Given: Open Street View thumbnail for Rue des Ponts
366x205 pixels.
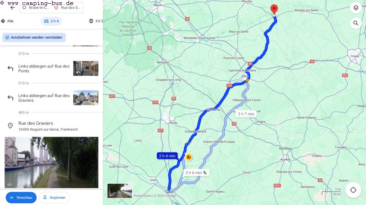Looking at the screenshot, I should 86,68.
